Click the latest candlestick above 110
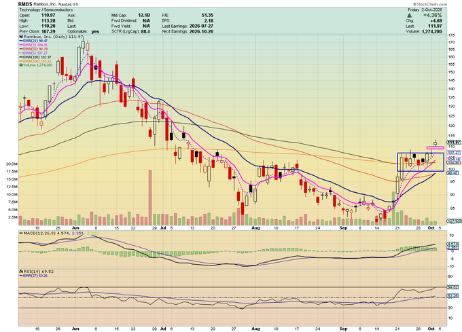 [x=436, y=143]
